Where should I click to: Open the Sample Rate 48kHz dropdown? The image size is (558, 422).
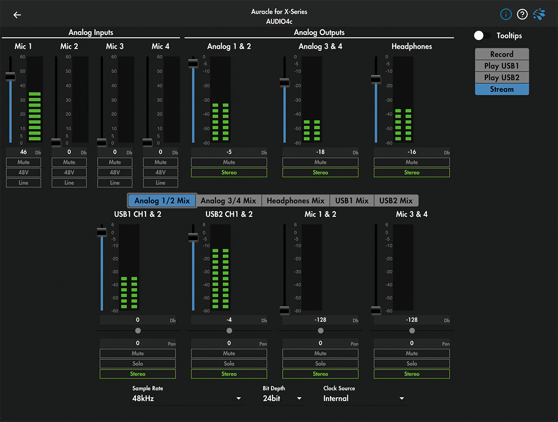pos(188,399)
